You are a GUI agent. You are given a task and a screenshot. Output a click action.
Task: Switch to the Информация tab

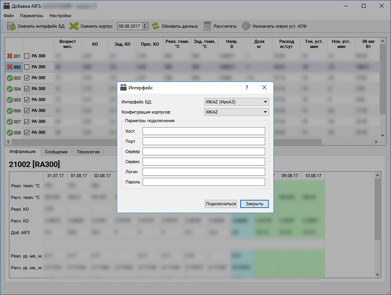[x=22, y=151]
